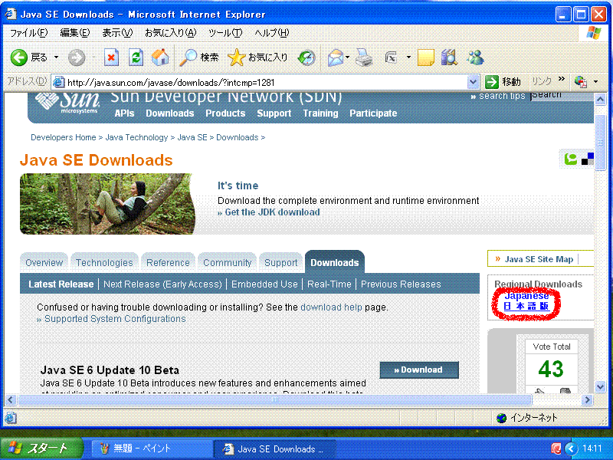The width and height of the screenshot is (613, 460).
Task: Select the Real-Time sub-tab
Action: (329, 284)
